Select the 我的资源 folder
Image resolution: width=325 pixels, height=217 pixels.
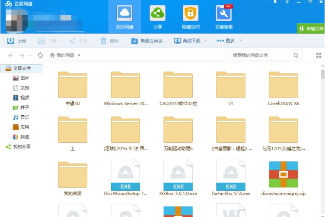(x=73, y=179)
